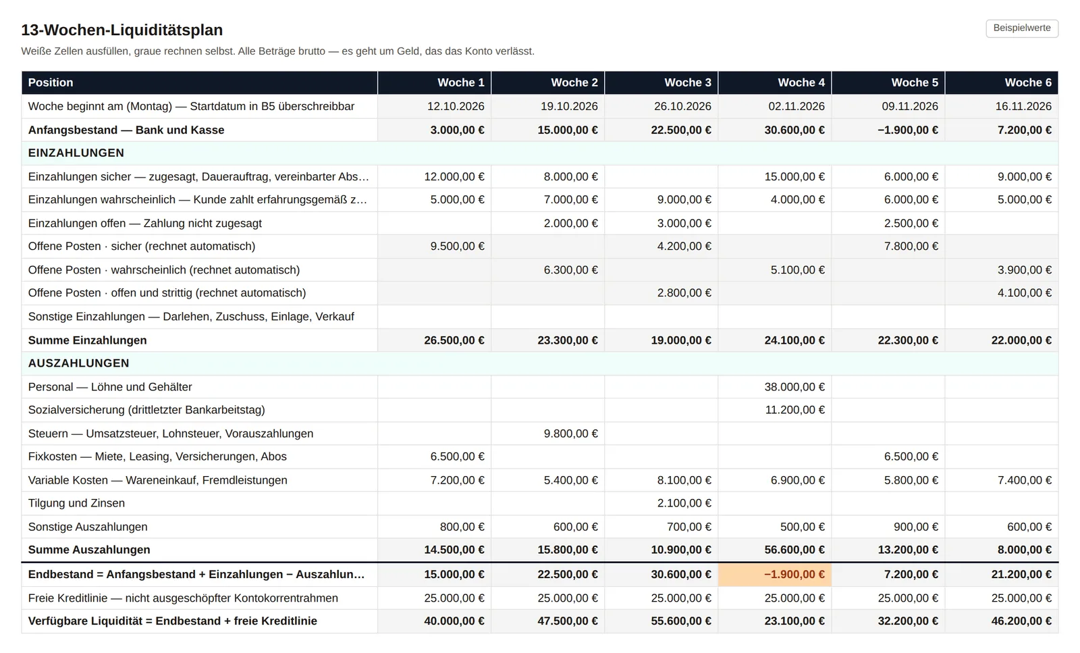Screen dimensions: 1080x653
Task: Click Offene Posten sicher value 7.800,00 €
Action: [888, 246]
